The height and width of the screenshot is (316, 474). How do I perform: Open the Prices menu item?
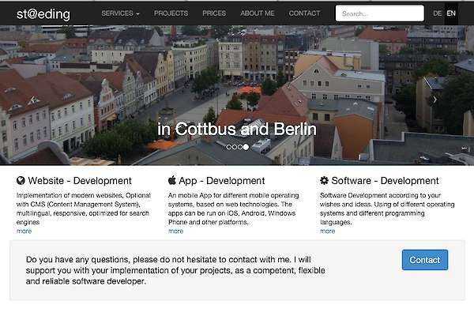(x=214, y=13)
